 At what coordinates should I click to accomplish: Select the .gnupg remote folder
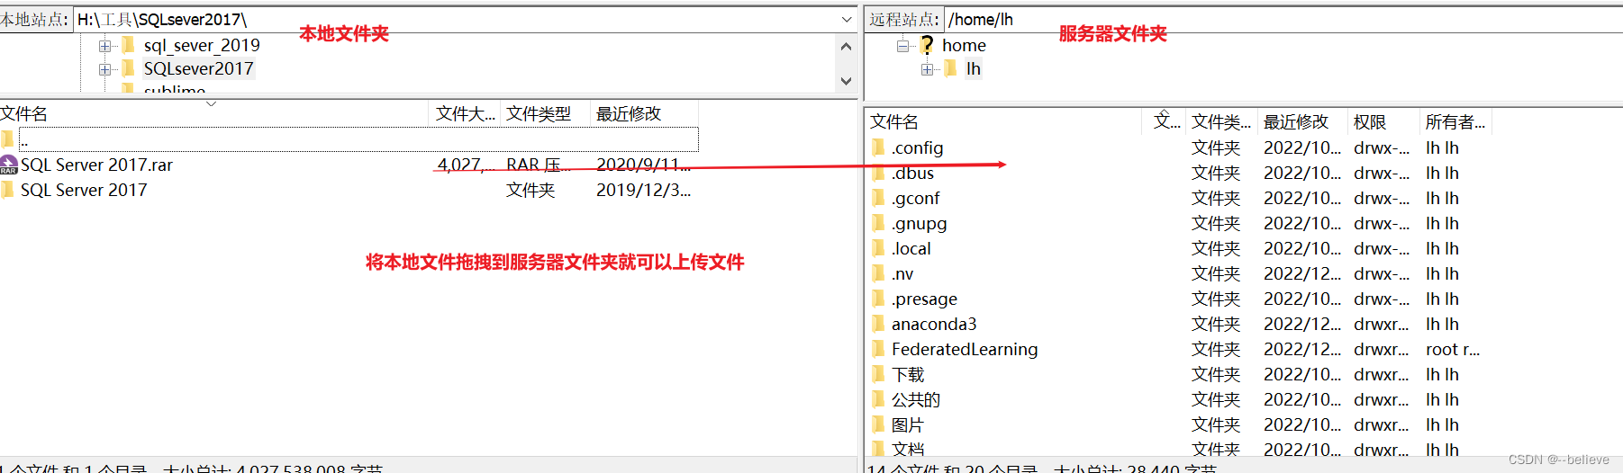[x=919, y=223]
